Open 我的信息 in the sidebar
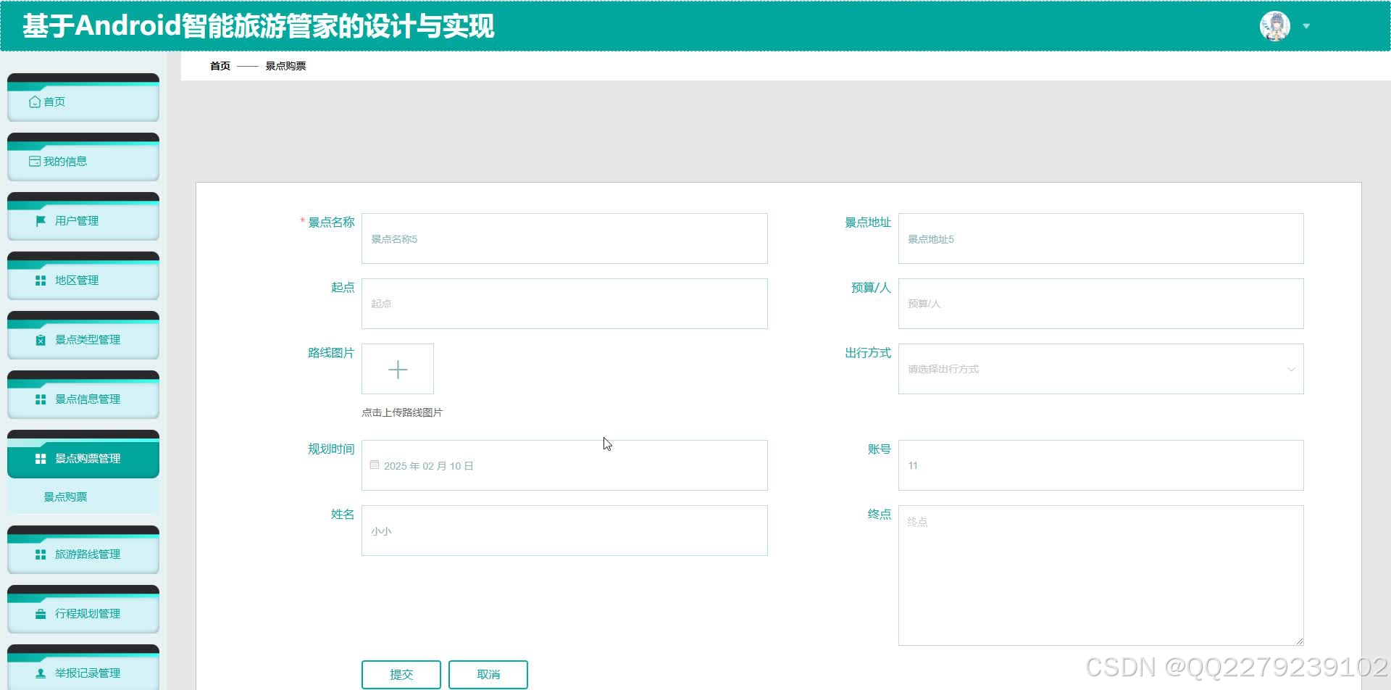The width and height of the screenshot is (1391, 690). [x=83, y=157]
